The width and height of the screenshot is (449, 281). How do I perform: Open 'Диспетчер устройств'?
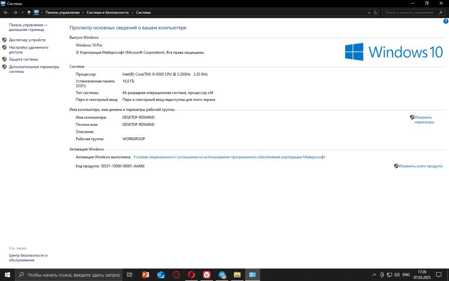point(27,40)
